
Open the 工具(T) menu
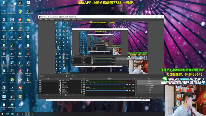pos(74,20)
